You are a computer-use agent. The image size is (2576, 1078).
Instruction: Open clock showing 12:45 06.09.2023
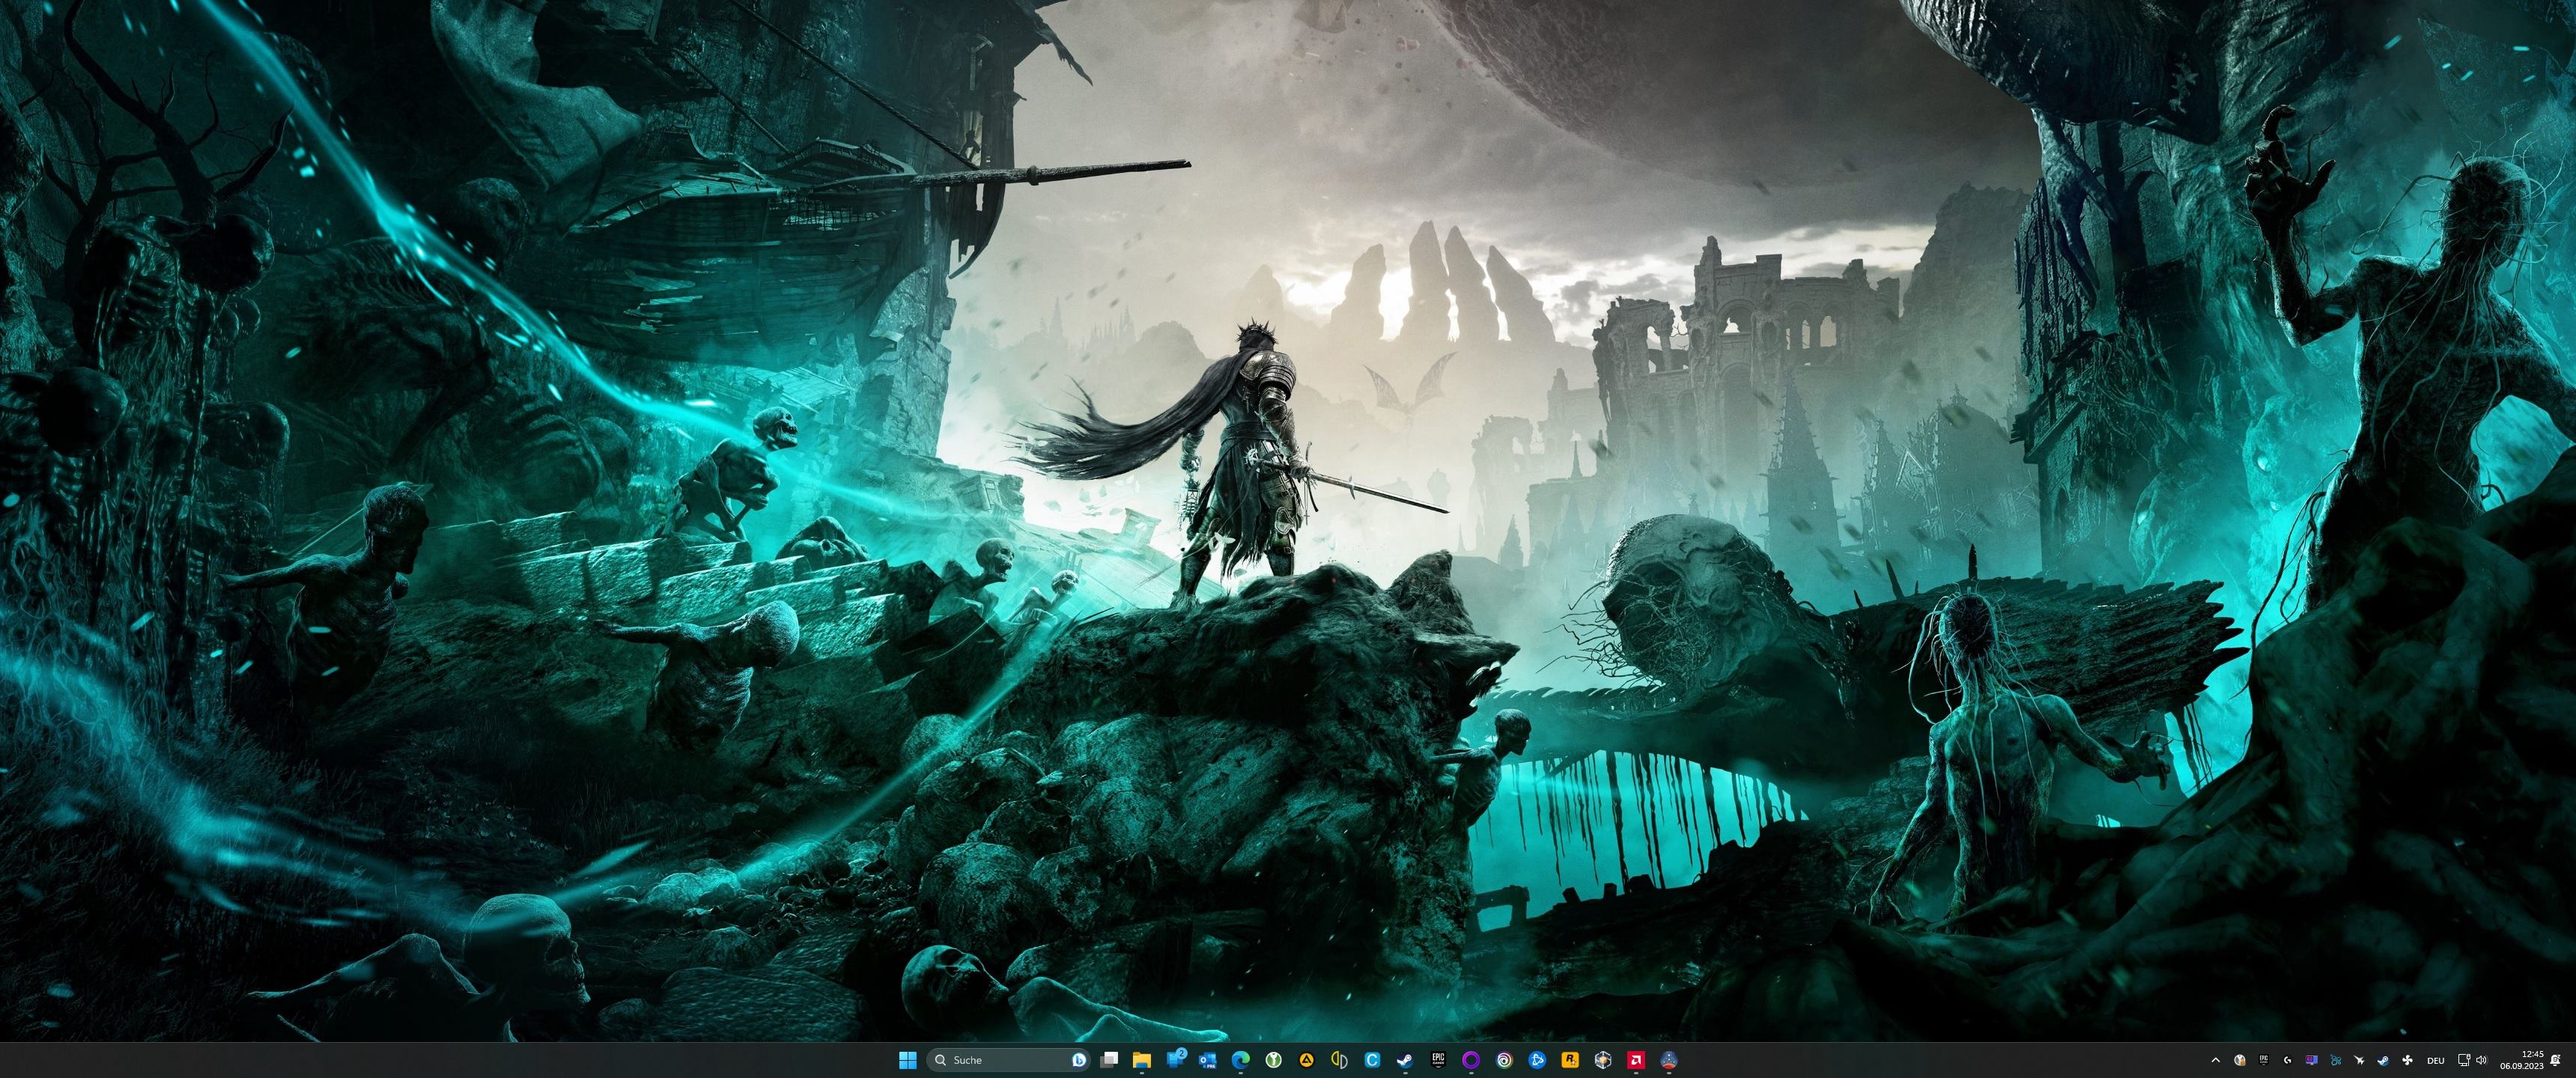pos(2521,1060)
